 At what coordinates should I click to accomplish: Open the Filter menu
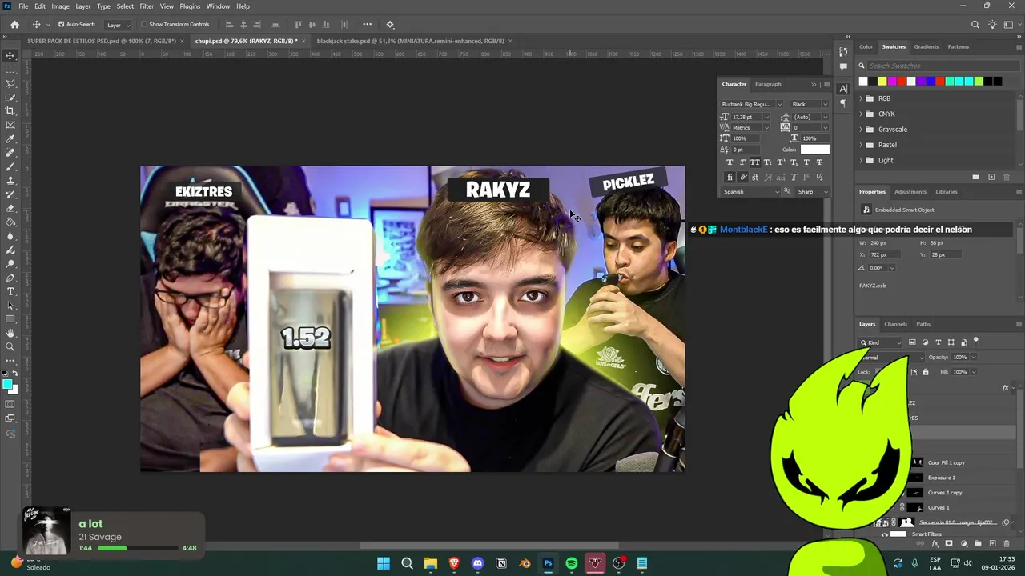[x=147, y=6]
